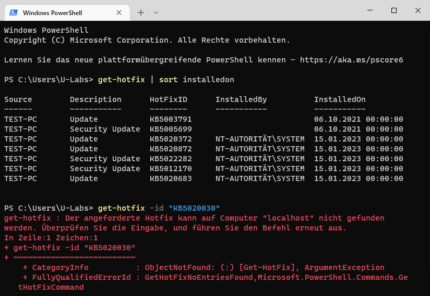
Task: Maximize the terminal window
Action: pos(394,10)
